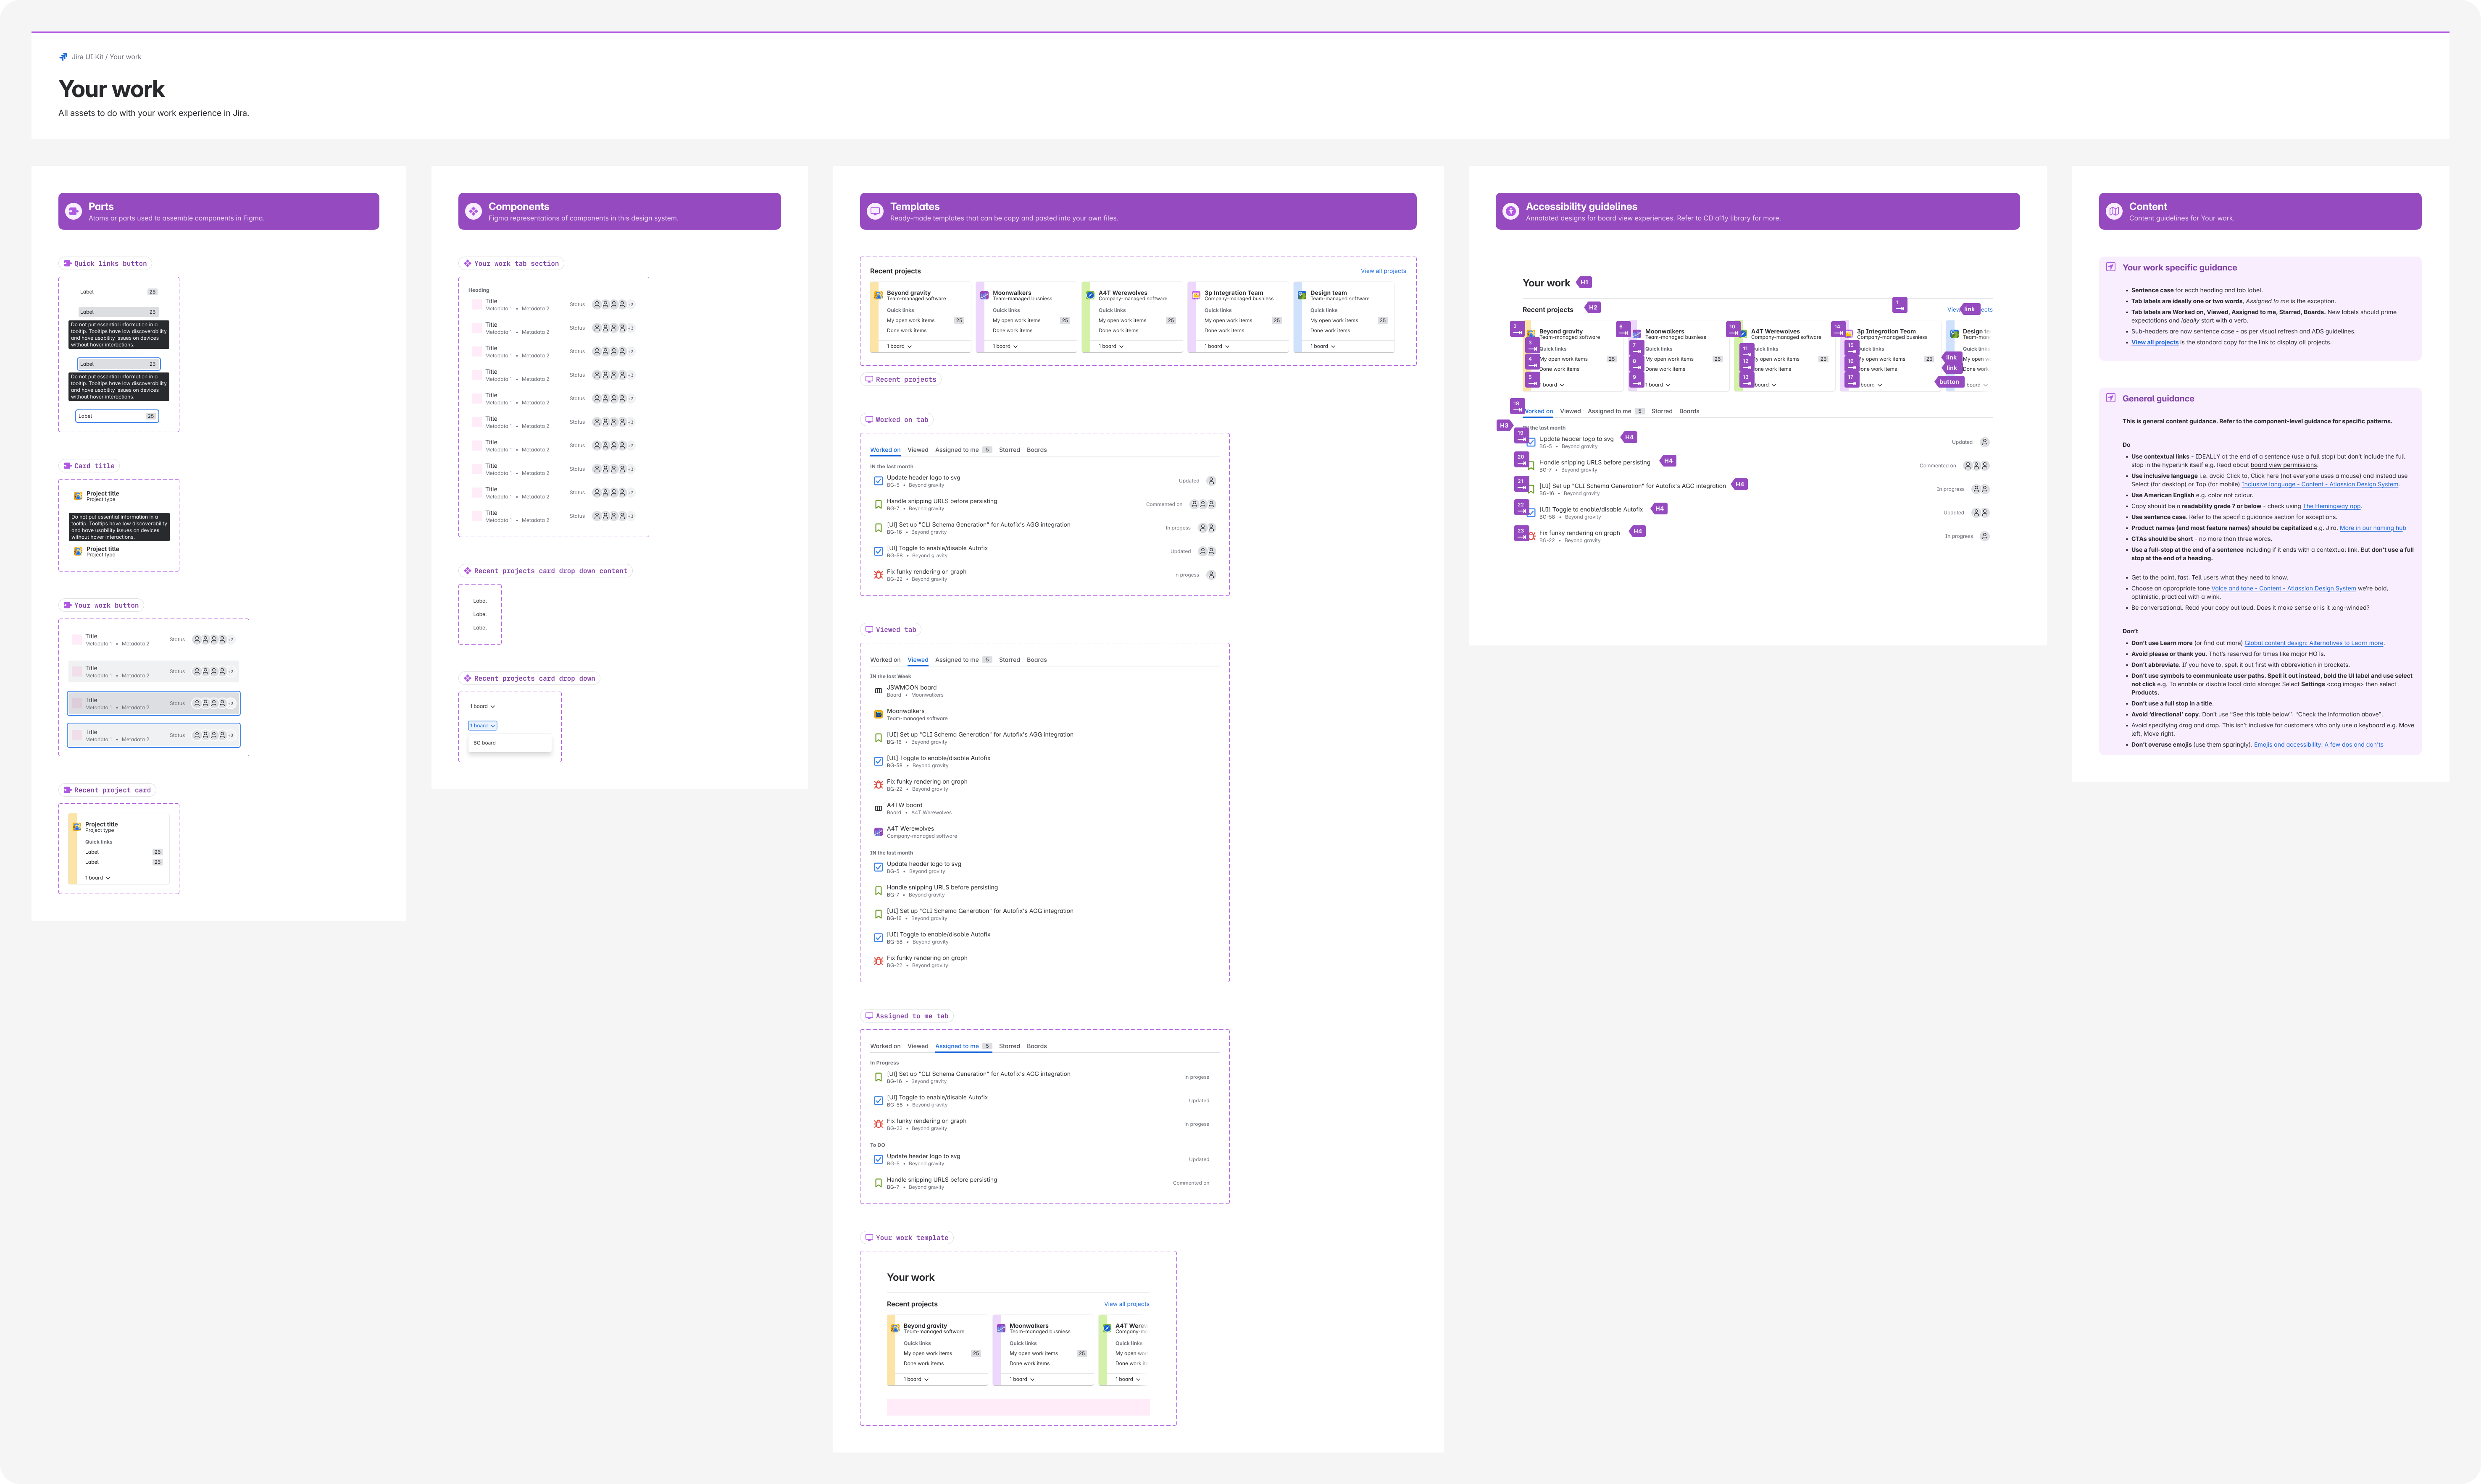Expand 1 board in the Parts Recent project card
Viewport: 2481px width, 1484px height.
click(98, 878)
